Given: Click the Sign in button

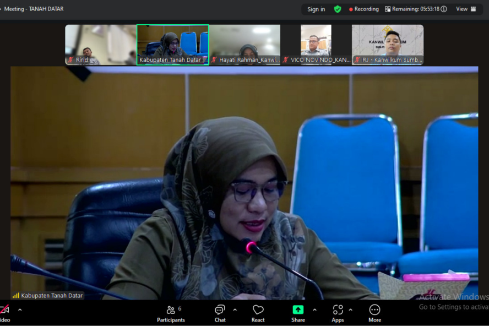Looking at the screenshot, I should click(x=316, y=9).
